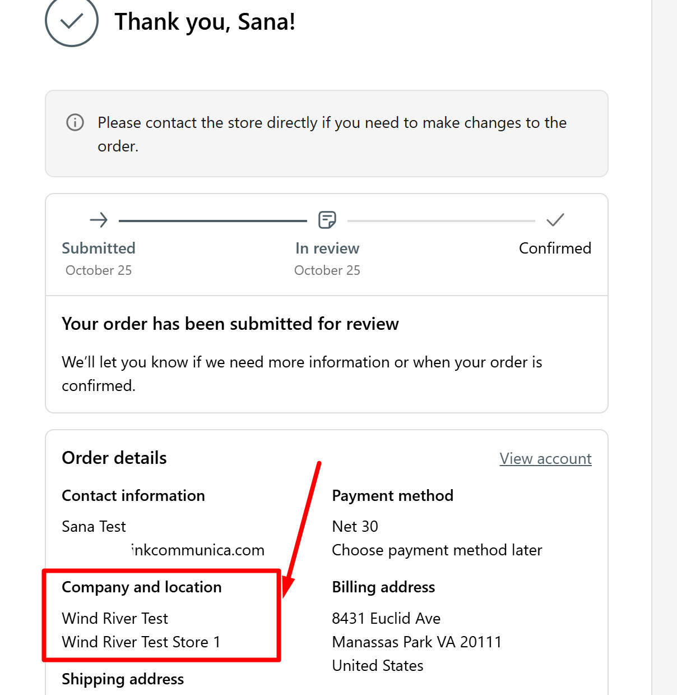Select the Wind River Test Store 1 text

tap(141, 642)
